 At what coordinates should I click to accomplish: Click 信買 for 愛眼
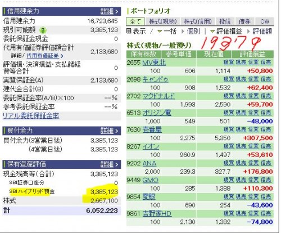[253, 196]
